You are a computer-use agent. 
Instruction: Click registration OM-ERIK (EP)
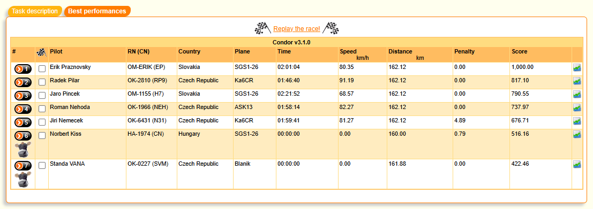(x=146, y=67)
